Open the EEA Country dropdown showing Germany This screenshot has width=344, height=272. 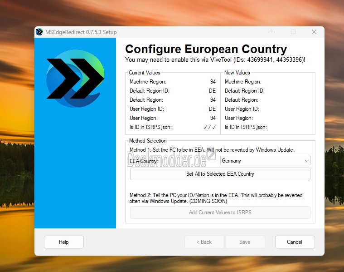266,161
